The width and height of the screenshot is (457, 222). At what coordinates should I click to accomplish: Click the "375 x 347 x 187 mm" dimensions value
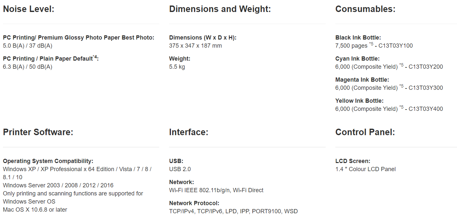[195, 46]
